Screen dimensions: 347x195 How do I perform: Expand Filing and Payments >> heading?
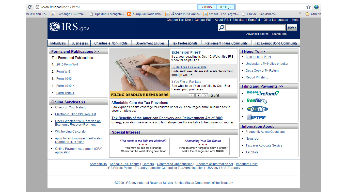pyautogui.click(x=262, y=86)
